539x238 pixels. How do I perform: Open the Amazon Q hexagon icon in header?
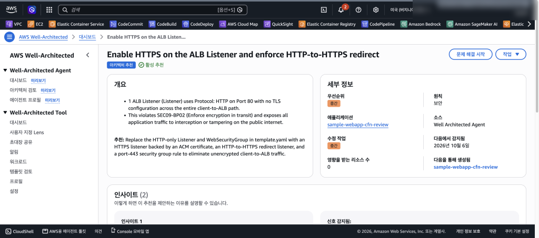[x=32, y=10]
